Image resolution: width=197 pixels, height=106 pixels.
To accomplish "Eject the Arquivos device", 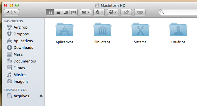I will 41,96.
